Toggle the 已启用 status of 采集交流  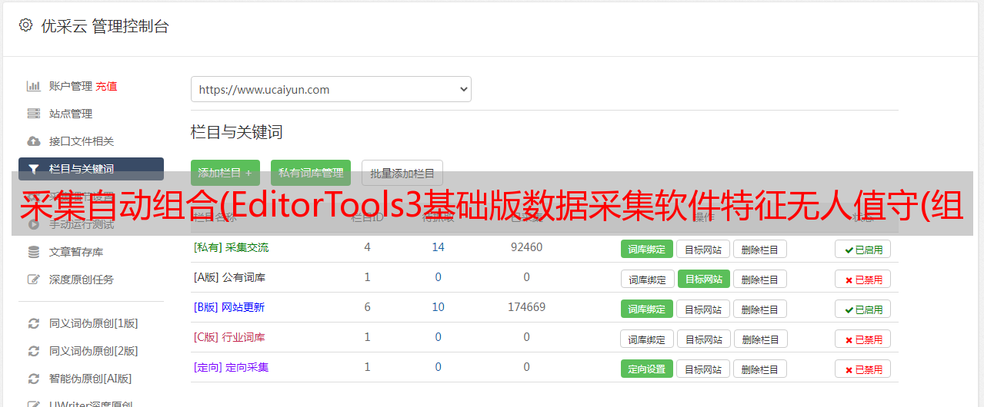pos(863,249)
